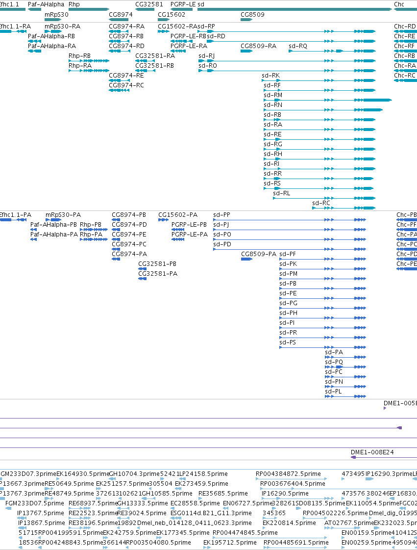Click the PGRP-LE-PB protein feature
This screenshot has width=417, height=550.
point(178,230)
